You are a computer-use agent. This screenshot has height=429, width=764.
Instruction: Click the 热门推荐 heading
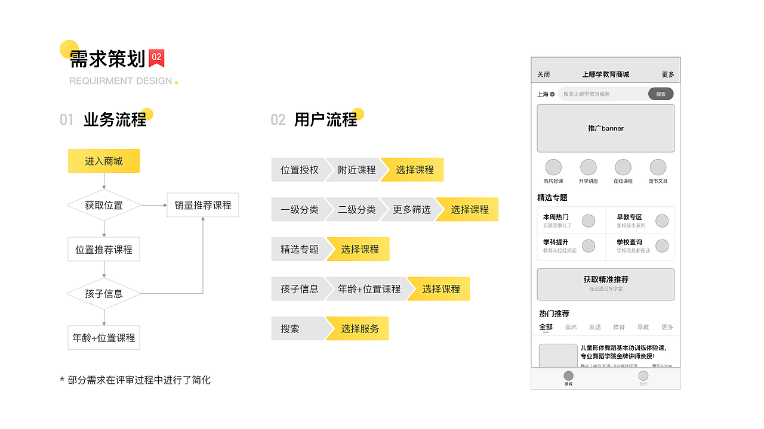coord(554,313)
